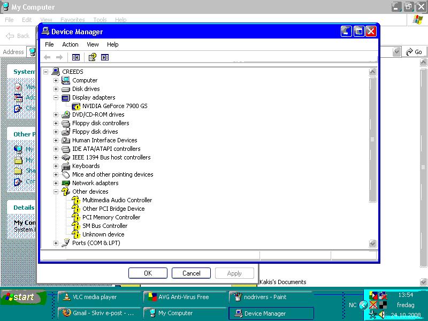
Task: Expand the Keyboards node
Action: (56, 166)
